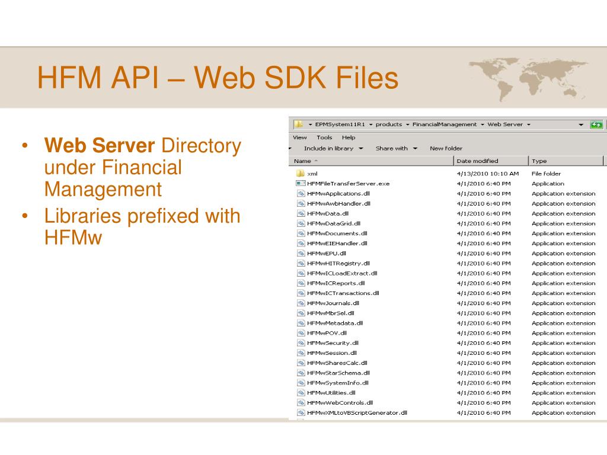The image size is (607, 455).
Task: Select the HFMwEIEHandler.dll file icon
Action: (x=301, y=243)
